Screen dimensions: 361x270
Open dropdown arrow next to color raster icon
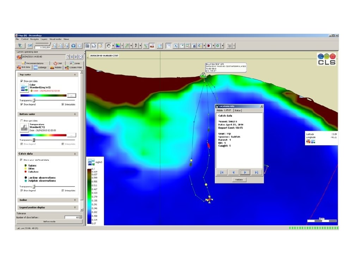coord(122,46)
